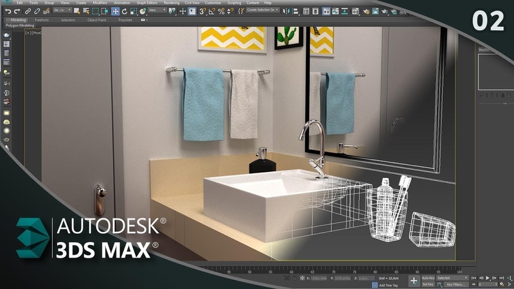
Task: Choose the Rectangular Selection Region icon
Action: (x=95, y=12)
